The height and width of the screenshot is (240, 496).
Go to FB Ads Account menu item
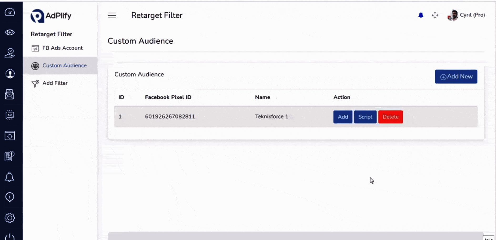tap(62, 48)
